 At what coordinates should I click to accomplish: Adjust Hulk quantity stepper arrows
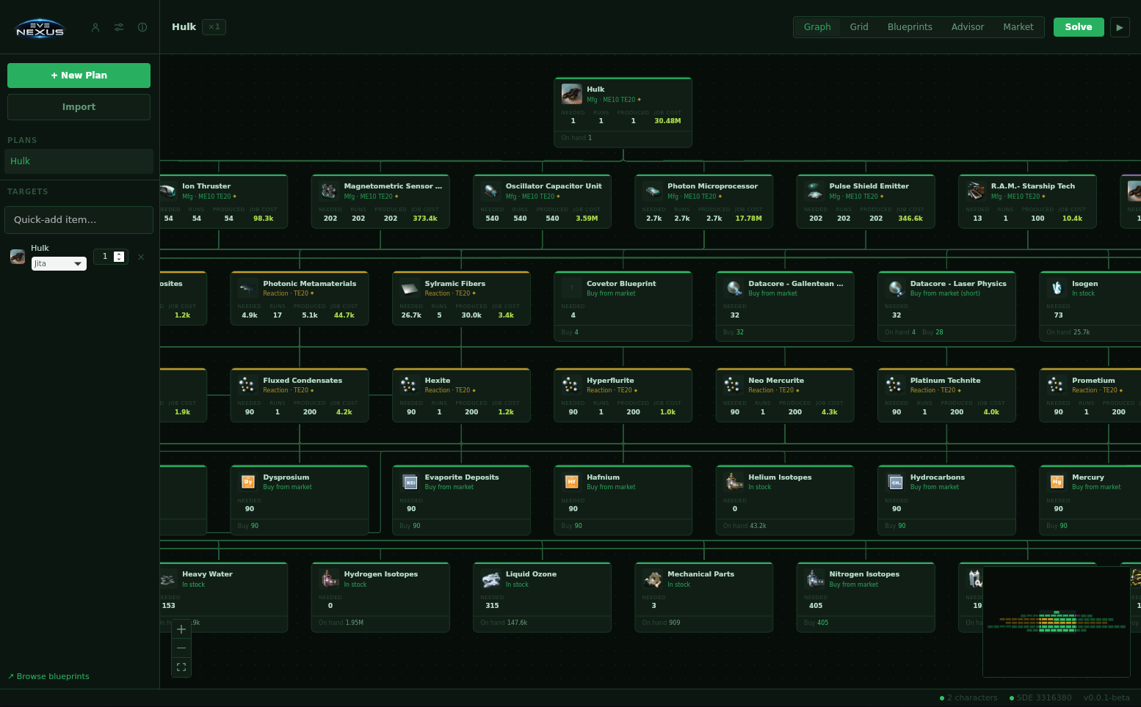(x=119, y=257)
